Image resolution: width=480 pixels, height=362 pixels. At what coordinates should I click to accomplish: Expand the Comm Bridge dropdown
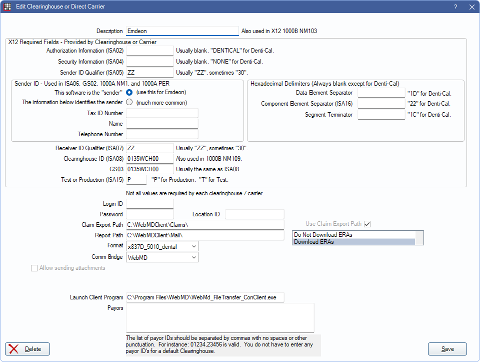pos(162,257)
